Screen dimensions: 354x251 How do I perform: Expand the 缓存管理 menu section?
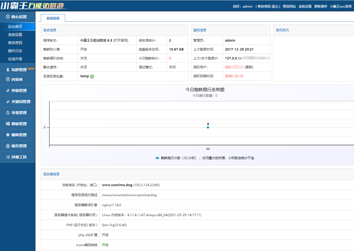point(18,146)
